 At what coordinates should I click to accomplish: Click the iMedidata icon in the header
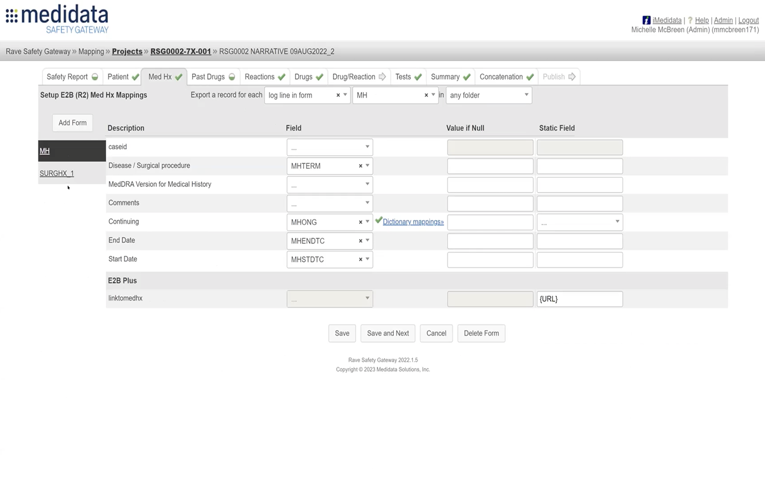(x=647, y=20)
